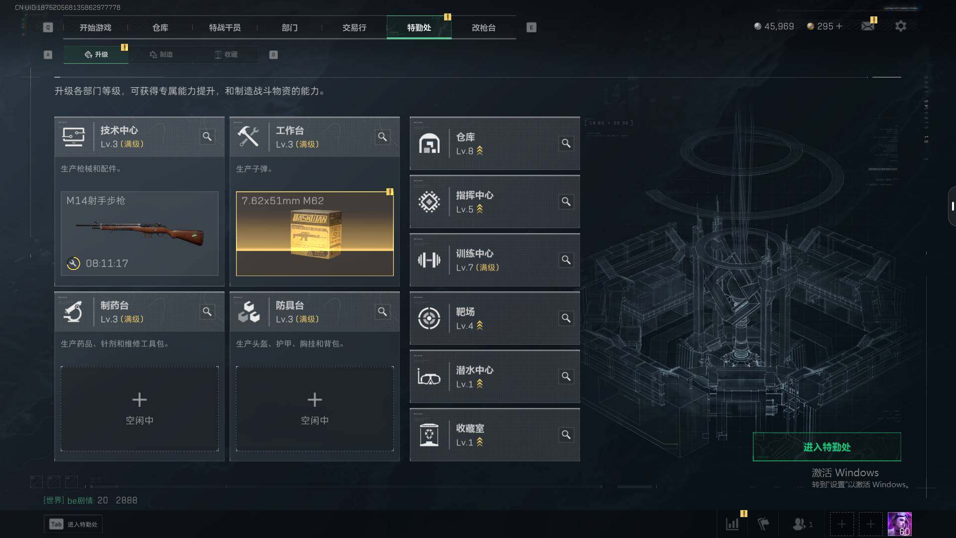Inspect 技术中心 with magnifier icon

click(x=207, y=136)
